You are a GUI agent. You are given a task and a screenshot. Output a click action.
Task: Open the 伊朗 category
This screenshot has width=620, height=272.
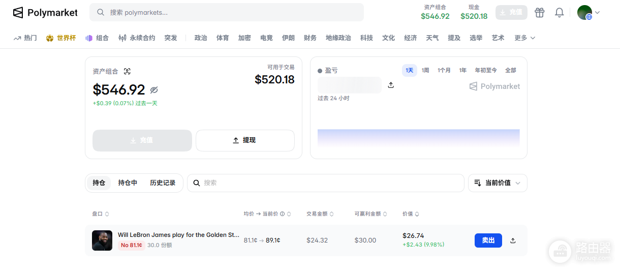pyautogui.click(x=288, y=38)
